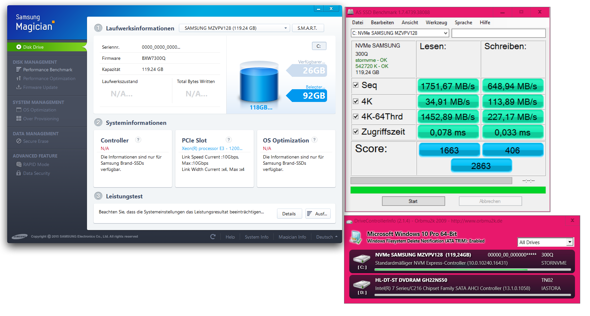This screenshot has height=316, width=590.
Task: Open Performance Benchmark in Samsung Magician sidebar
Action: (x=44, y=70)
